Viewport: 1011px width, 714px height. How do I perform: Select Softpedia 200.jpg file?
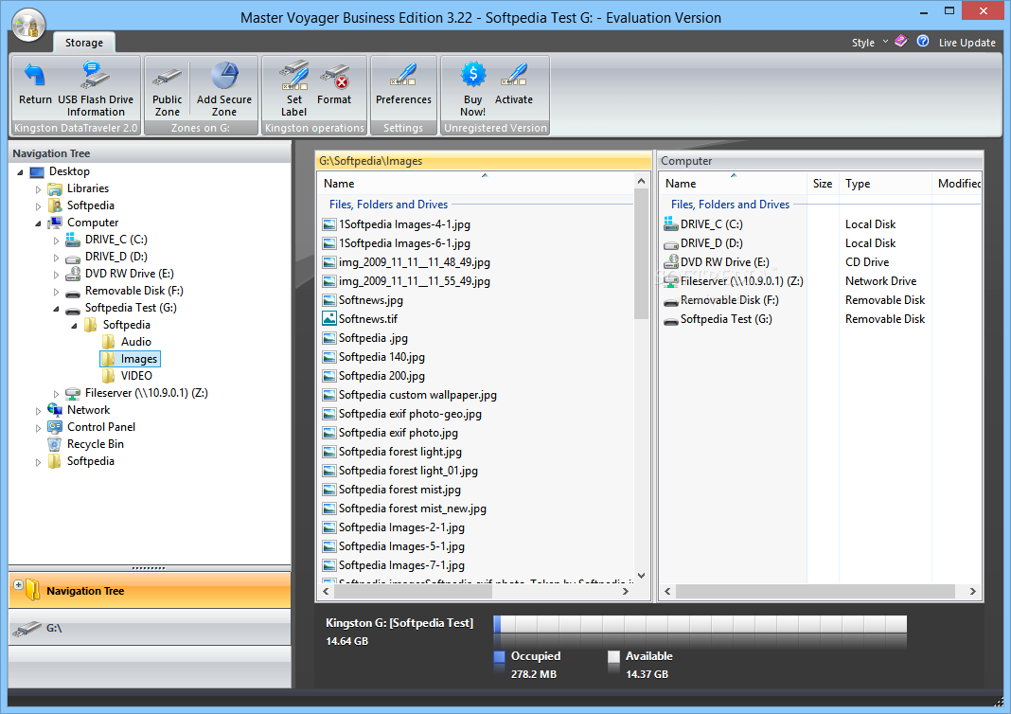373,375
